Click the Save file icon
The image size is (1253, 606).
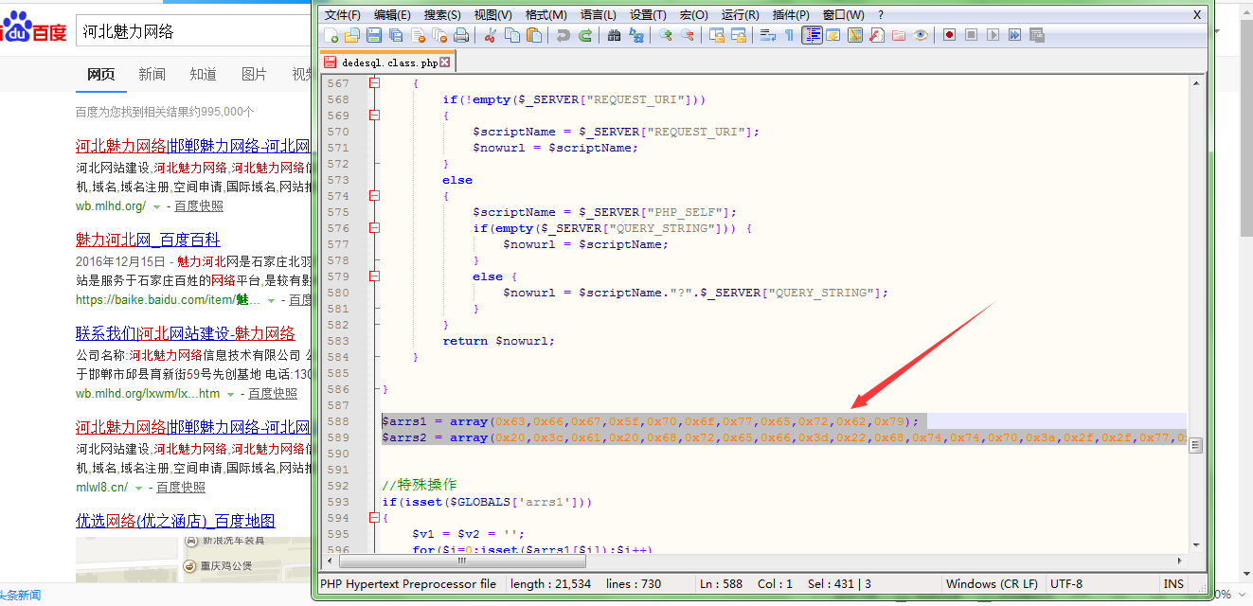[x=374, y=36]
